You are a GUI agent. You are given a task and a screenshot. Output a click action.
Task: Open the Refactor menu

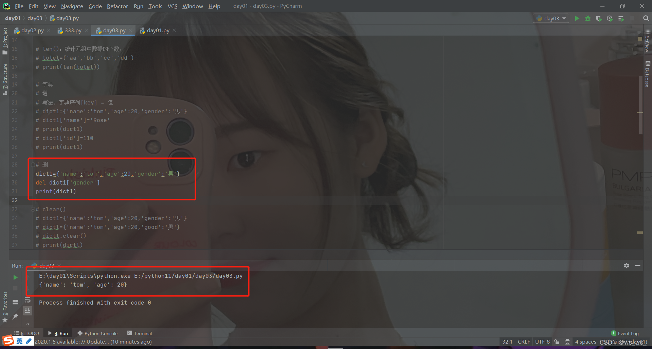click(117, 6)
